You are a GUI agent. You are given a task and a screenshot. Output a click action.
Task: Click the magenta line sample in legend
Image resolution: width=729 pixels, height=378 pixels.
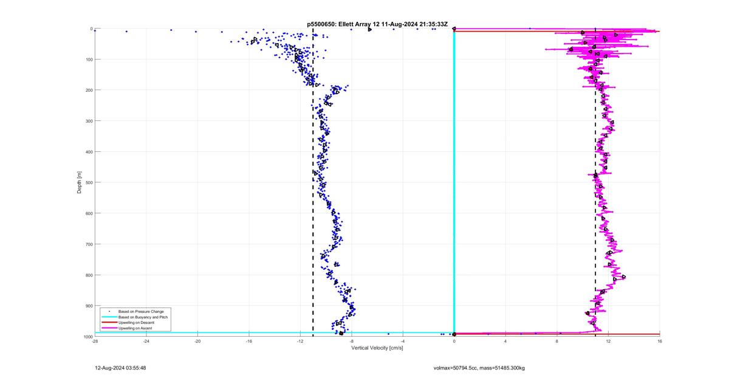coord(109,328)
